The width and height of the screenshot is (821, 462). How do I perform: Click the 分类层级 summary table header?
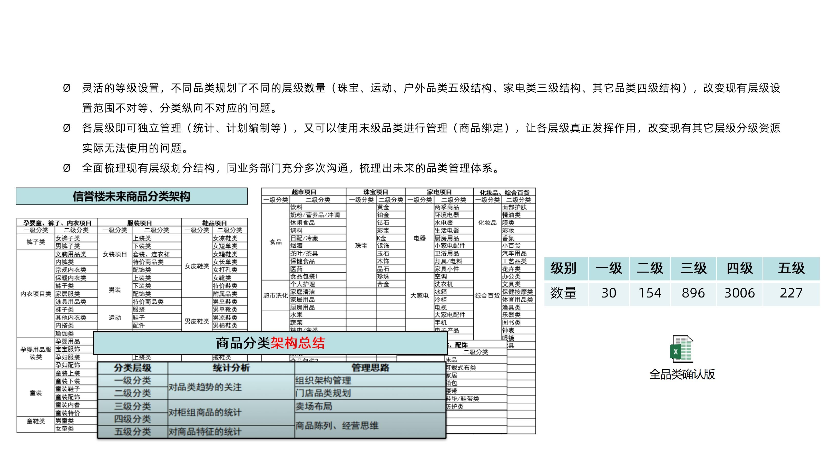point(132,368)
